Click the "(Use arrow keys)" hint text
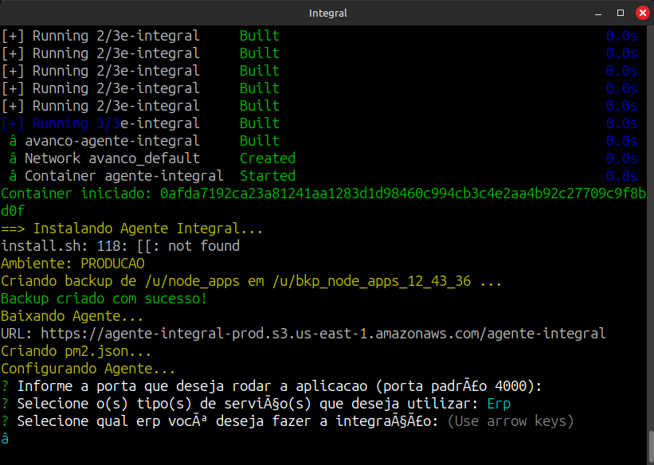 [x=510, y=421]
